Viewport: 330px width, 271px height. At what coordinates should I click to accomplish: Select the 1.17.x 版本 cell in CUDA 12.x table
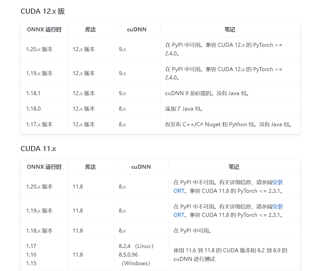[x=39, y=124]
